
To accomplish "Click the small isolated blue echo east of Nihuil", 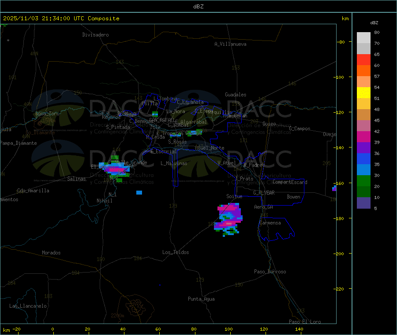I will click(x=139, y=192).
